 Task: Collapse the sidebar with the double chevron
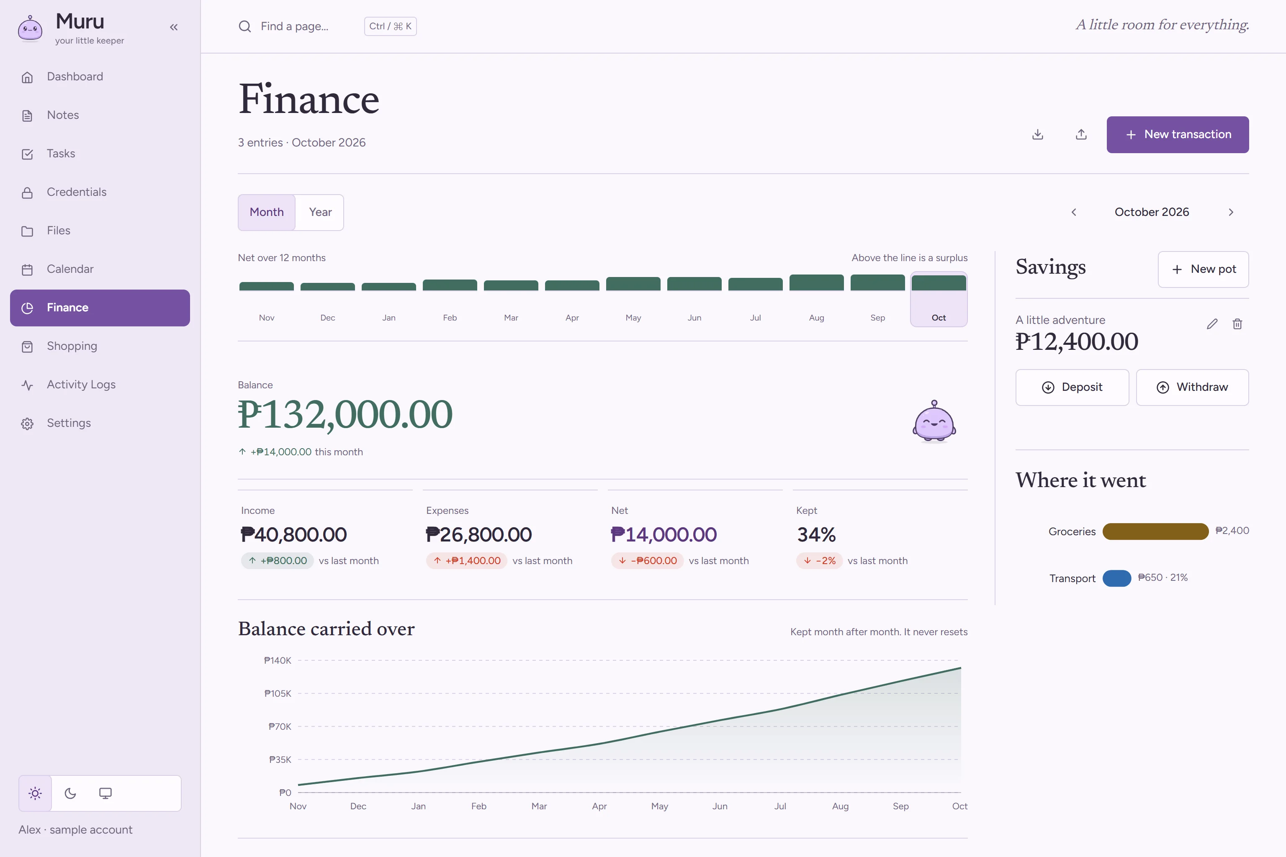(174, 27)
